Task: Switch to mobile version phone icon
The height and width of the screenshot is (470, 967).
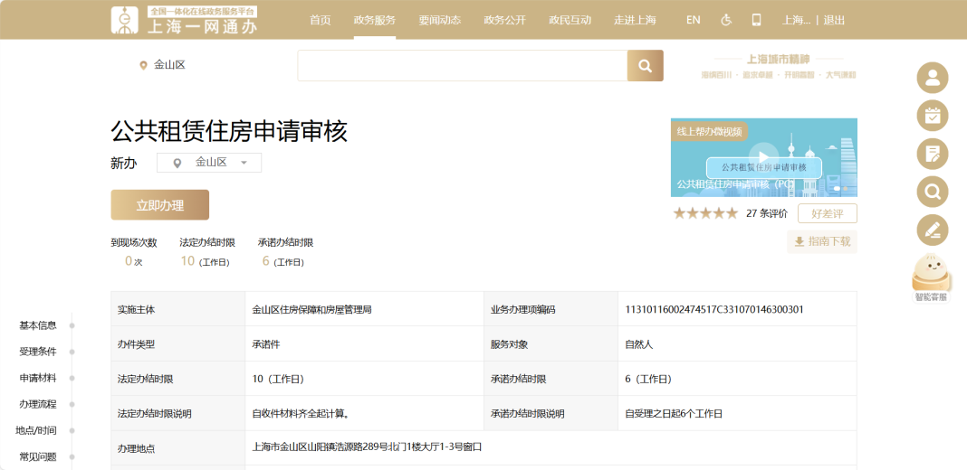Action: coord(757,20)
